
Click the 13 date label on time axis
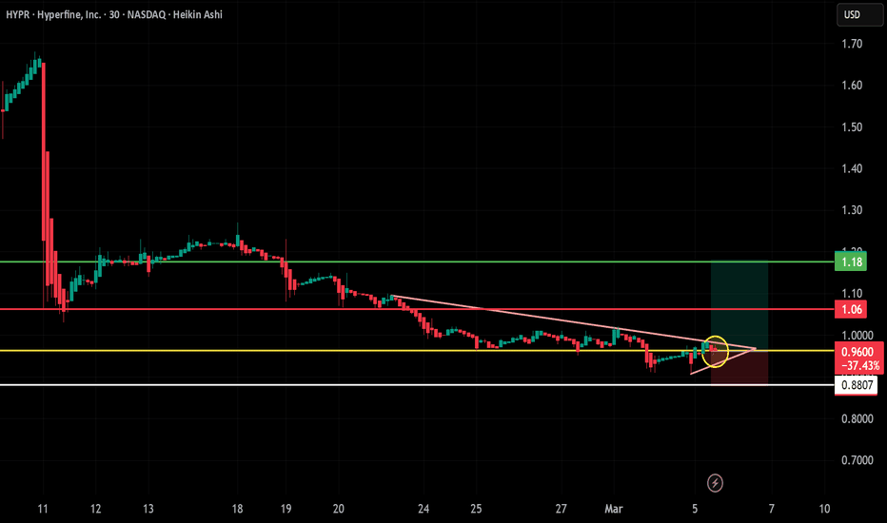148,509
